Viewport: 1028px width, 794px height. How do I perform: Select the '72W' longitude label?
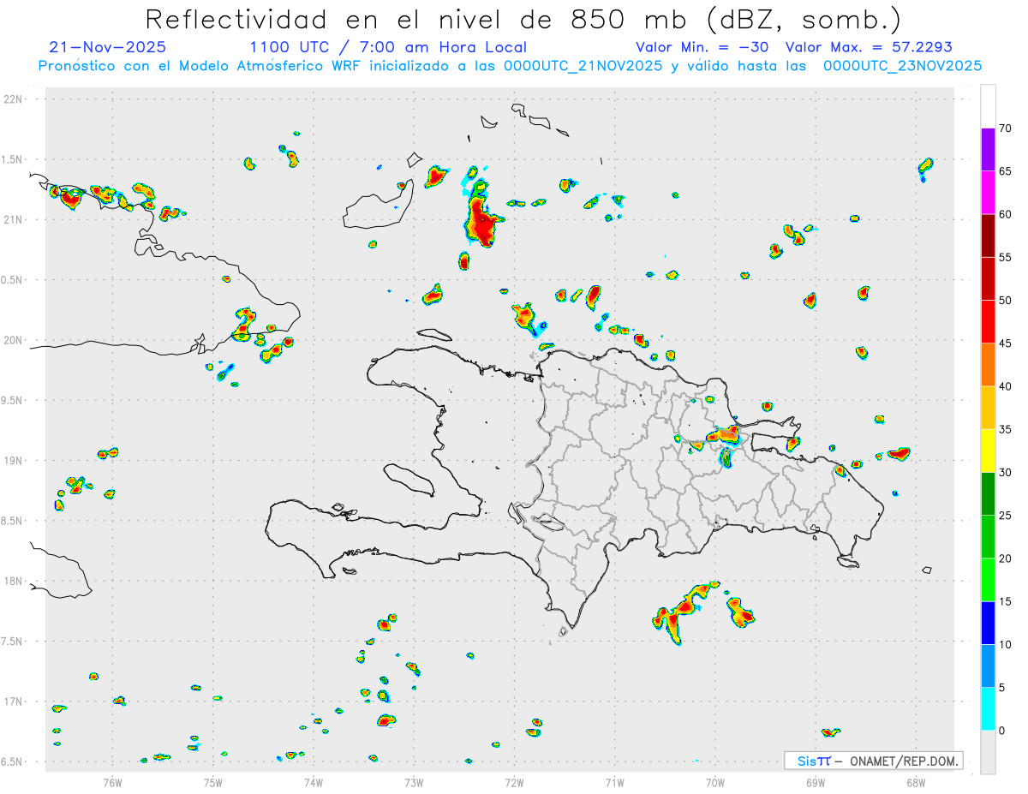pos(514,782)
